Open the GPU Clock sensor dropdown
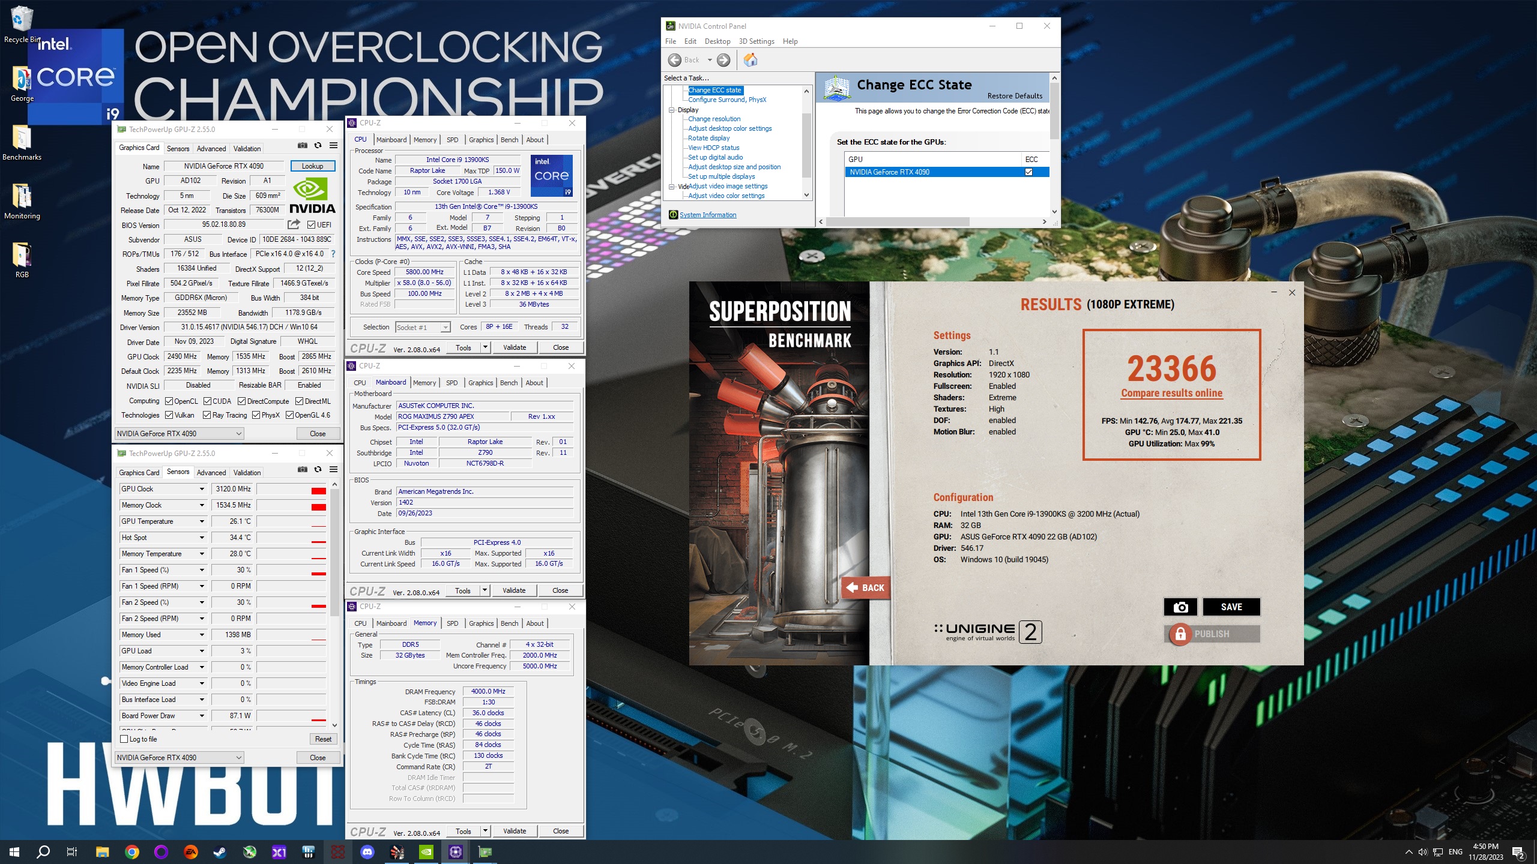1537x864 pixels. click(202, 489)
